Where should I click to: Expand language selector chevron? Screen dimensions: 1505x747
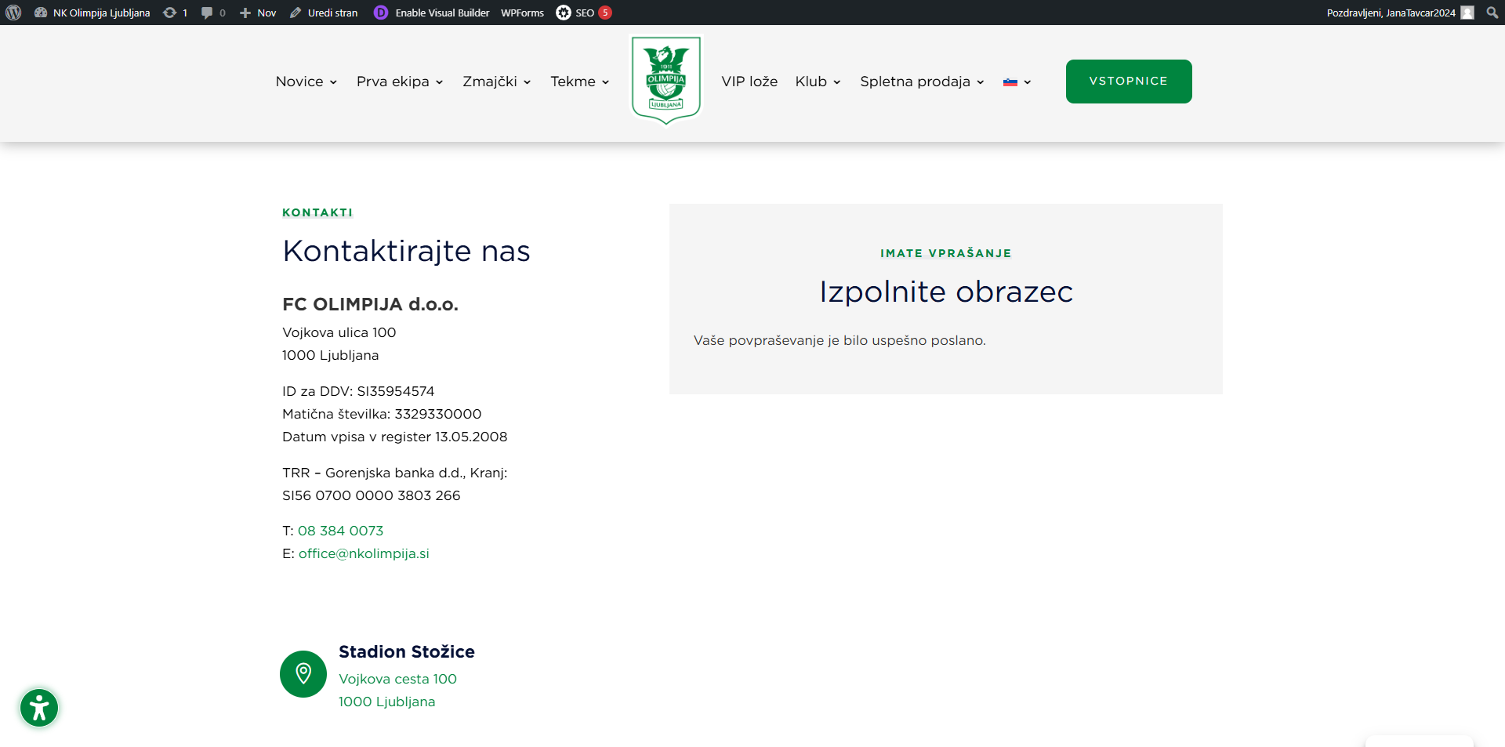(1028, 82)
